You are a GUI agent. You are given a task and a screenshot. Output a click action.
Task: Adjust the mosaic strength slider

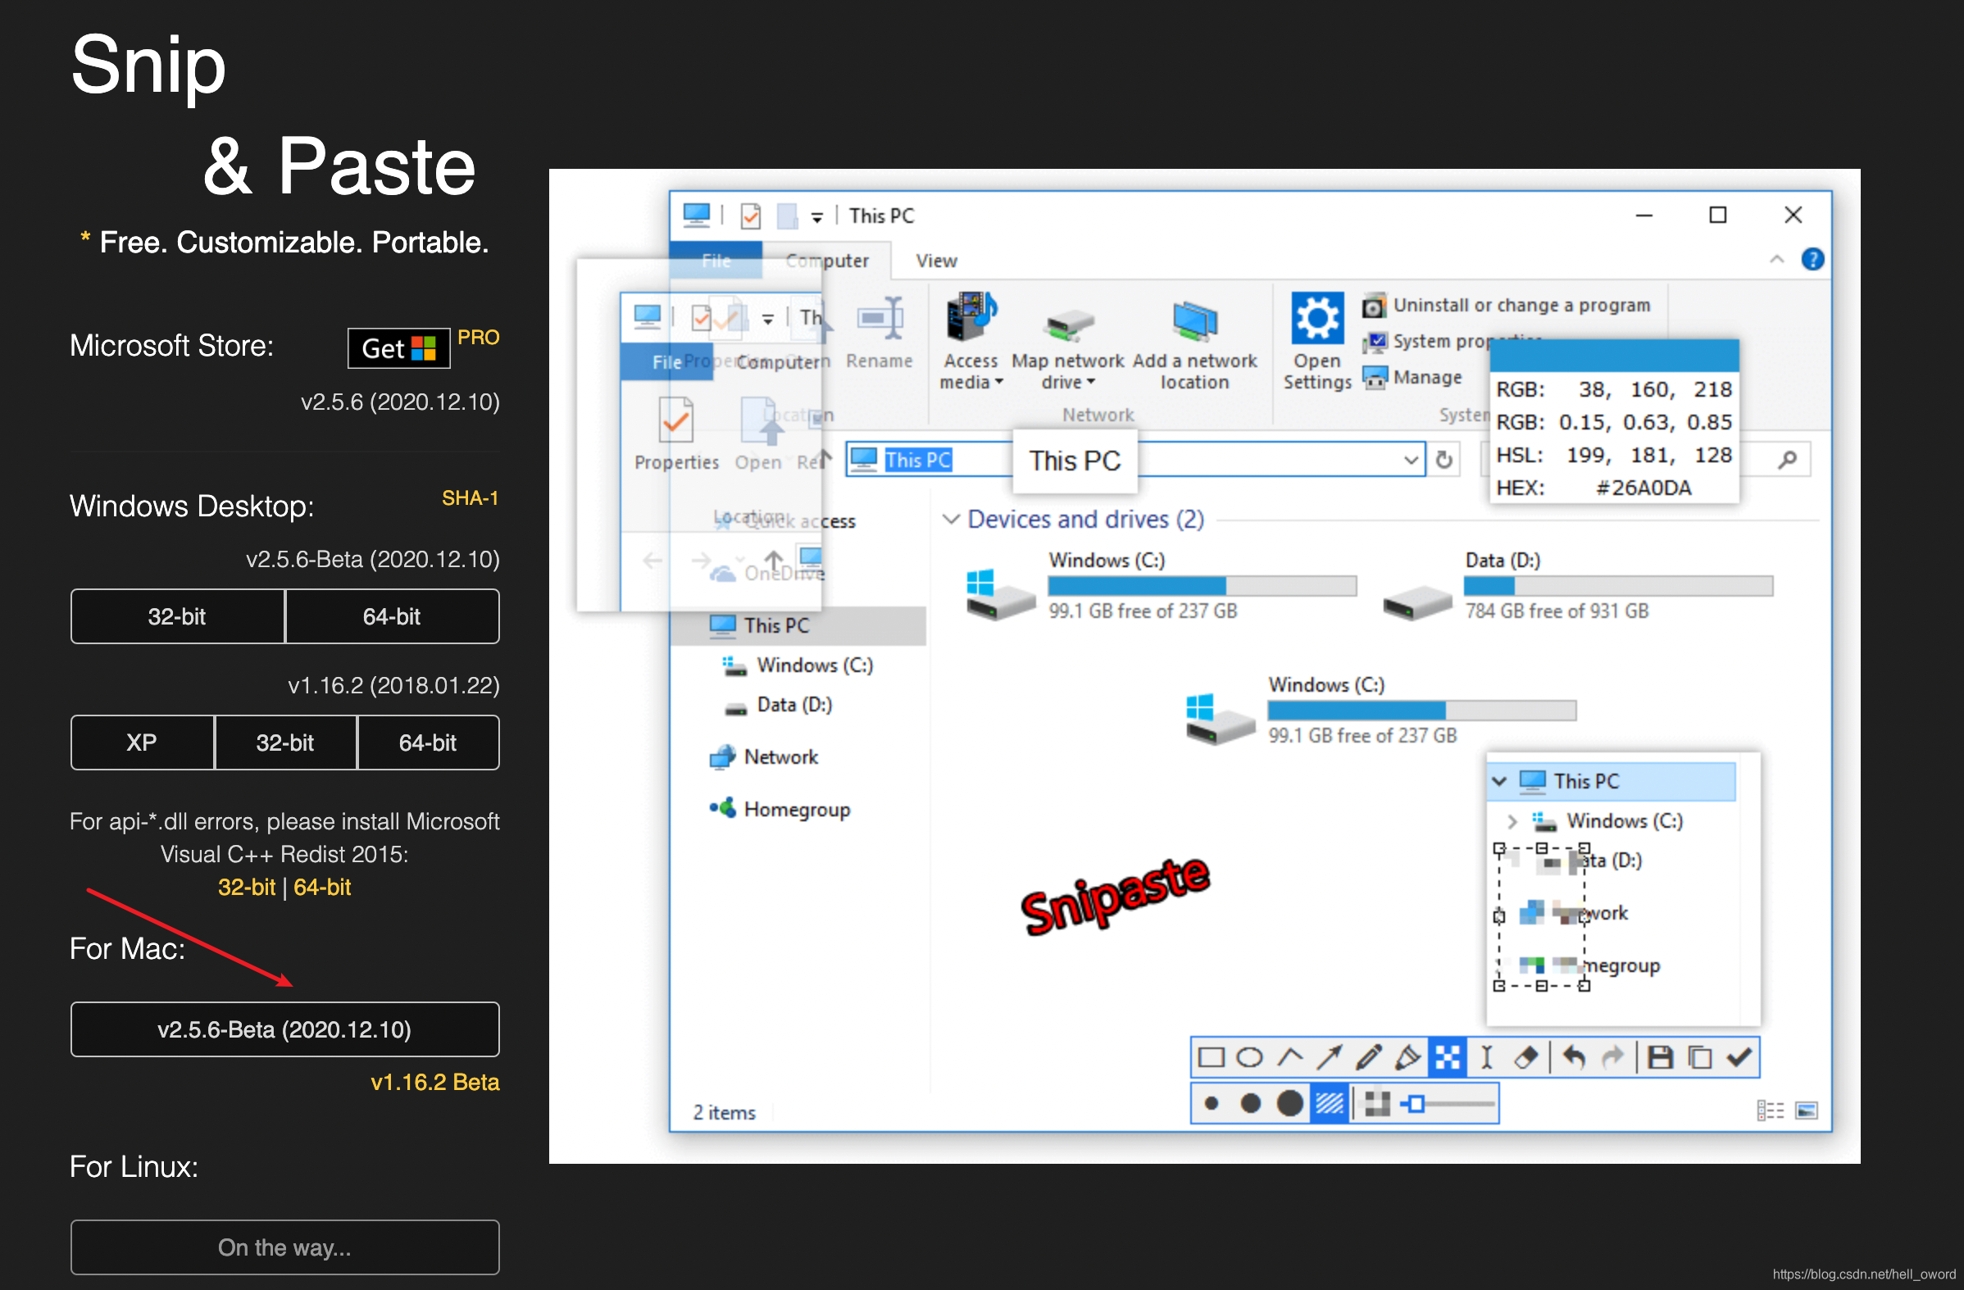point(1450,1103)
